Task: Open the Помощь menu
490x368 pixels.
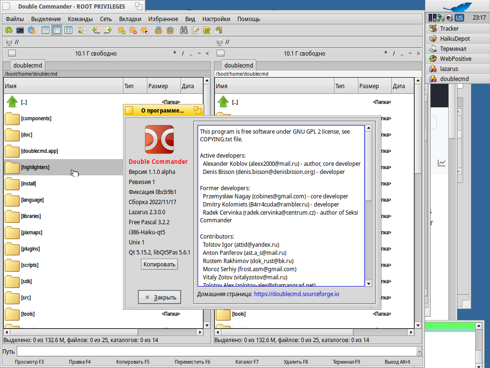Action: pos(249,19)
